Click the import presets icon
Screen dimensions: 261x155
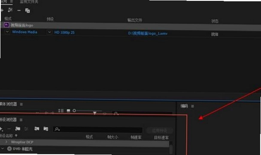point(37,129)
